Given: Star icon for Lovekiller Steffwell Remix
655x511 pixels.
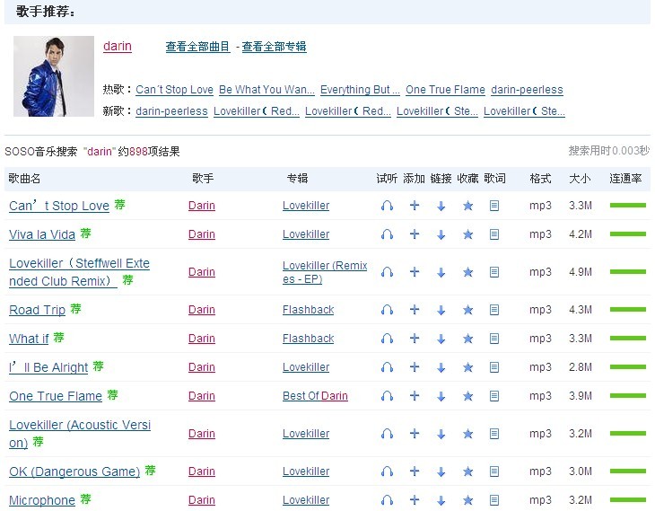Looking at the screenshot, I should [467, 272].
